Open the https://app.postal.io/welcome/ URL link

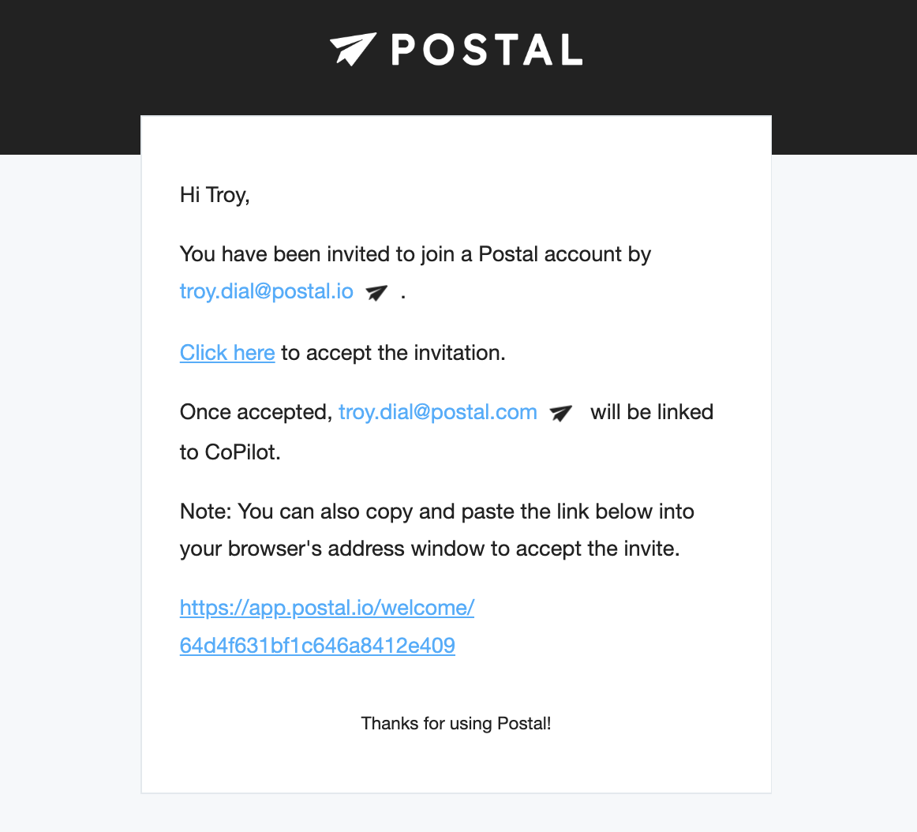pyautogui.click(x=327, y=608)
